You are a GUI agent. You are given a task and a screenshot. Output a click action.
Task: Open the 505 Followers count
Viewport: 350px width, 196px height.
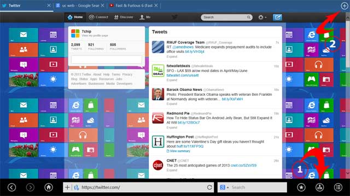(118, 46)
